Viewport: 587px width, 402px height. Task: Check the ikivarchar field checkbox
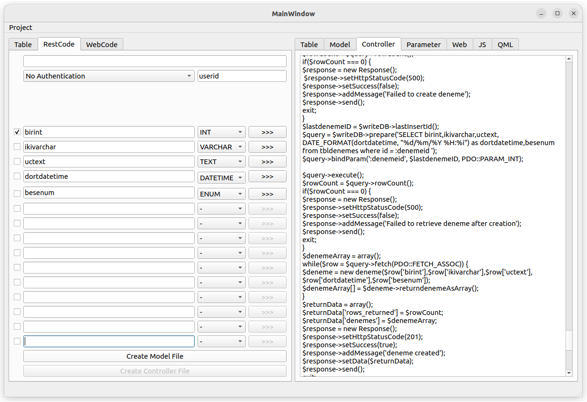(17, 147)
